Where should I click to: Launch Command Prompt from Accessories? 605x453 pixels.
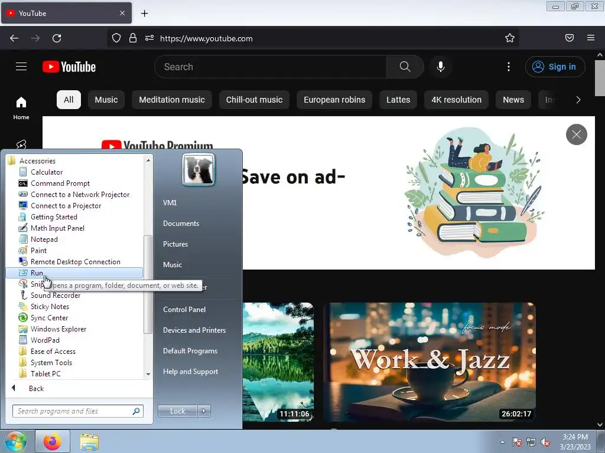pos(60,183)
